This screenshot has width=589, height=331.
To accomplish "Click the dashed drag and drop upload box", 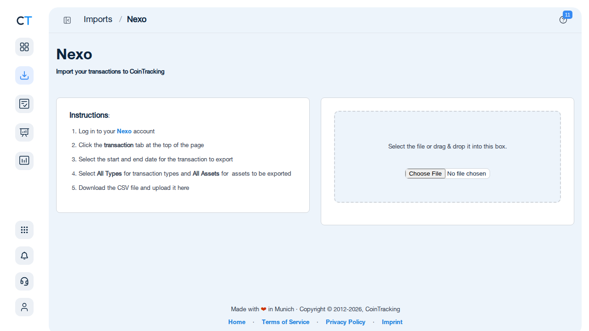I will click(x=447, y=157).
